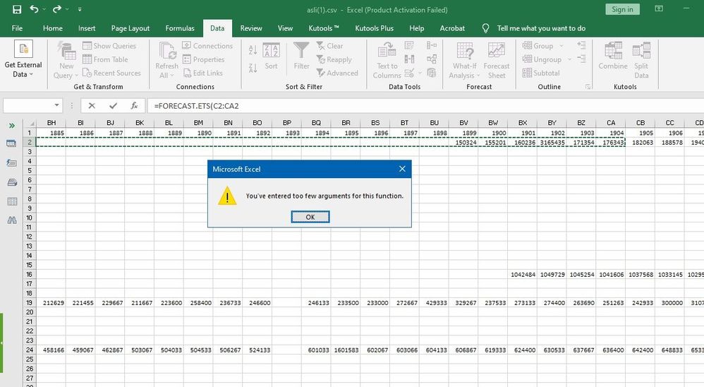Screen dimensions: 704x387
Task: Select column header BQ
Action: [316, 123]
